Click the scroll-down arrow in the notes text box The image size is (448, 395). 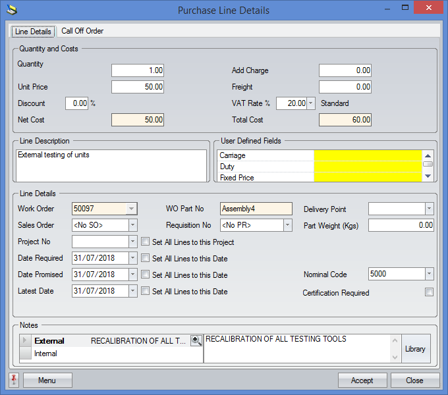coord(395,357)
